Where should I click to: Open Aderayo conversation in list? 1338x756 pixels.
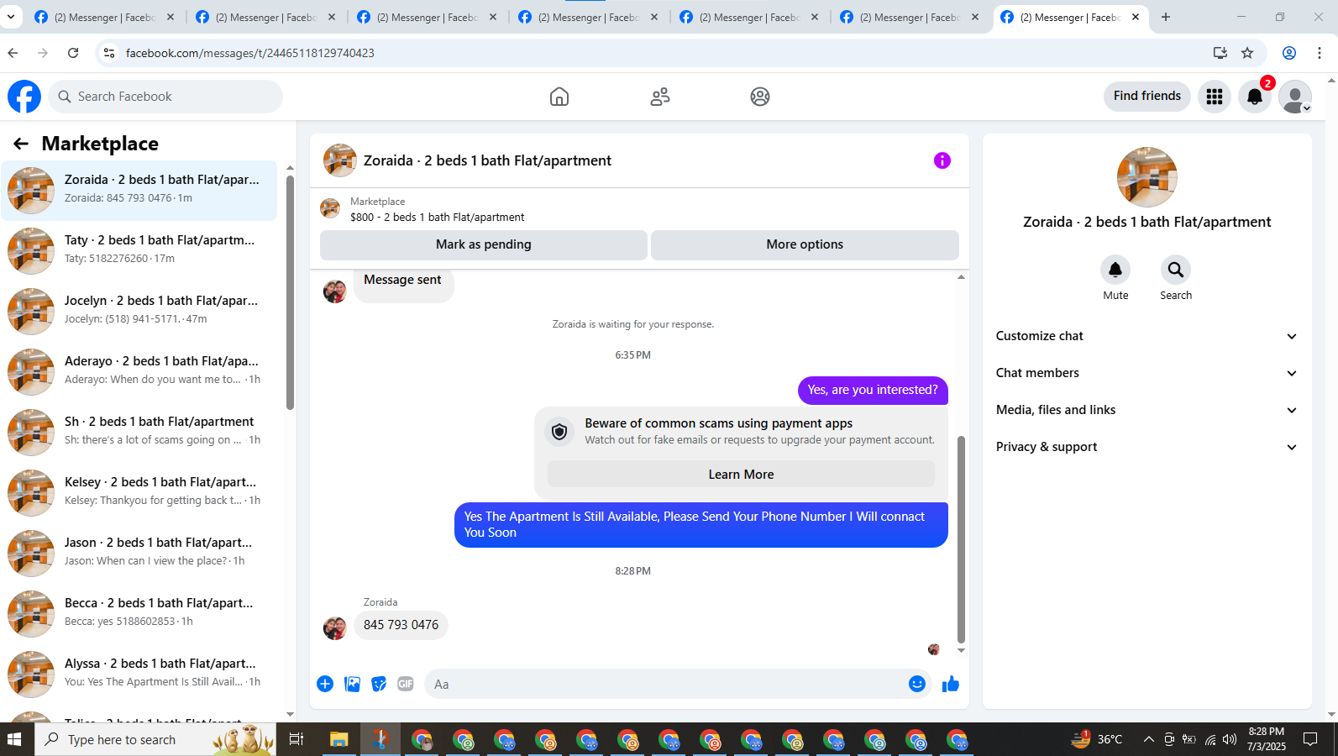click(139, 372)
